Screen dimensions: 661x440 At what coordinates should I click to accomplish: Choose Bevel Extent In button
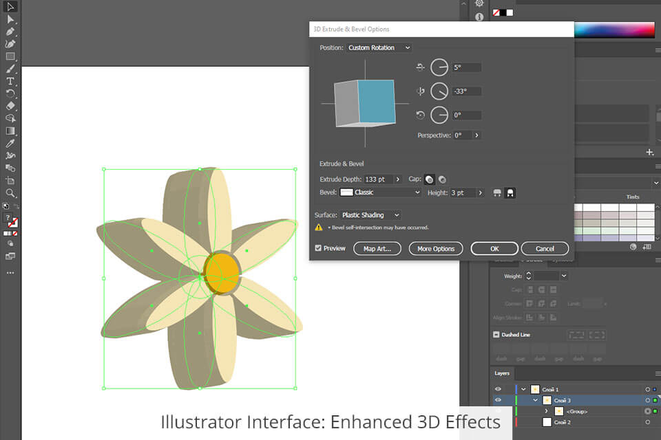[510, 192]
